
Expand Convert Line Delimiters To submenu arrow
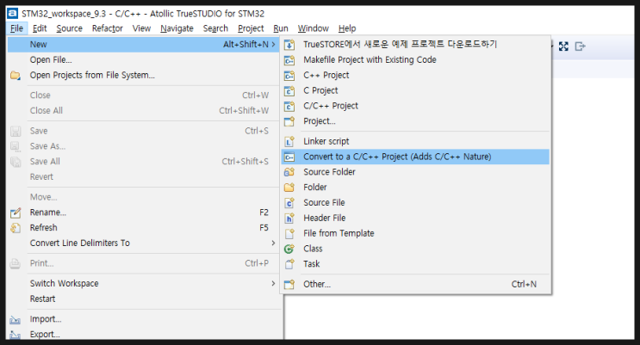coord(273,243)
